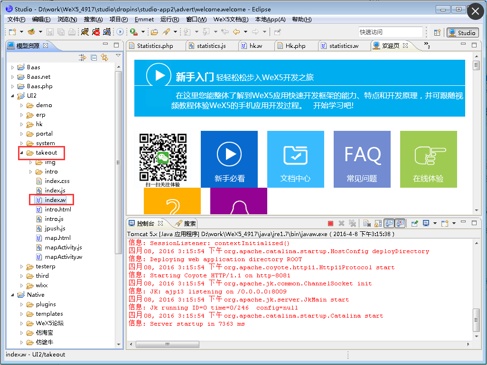
Task: Restart Tomcat using the third cat icon
Action: (x=107, y=31)
